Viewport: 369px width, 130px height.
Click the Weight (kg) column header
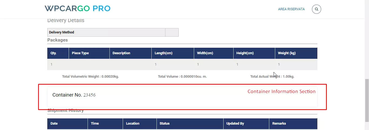[x=287, y=53]
